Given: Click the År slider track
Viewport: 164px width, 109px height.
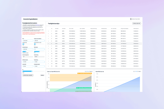Looking at the screenshot, I should coord(27,71).
